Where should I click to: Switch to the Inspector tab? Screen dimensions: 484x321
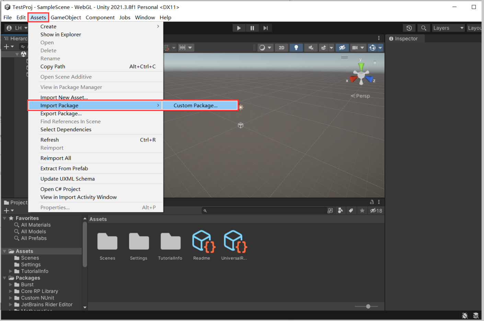(404, 39)
